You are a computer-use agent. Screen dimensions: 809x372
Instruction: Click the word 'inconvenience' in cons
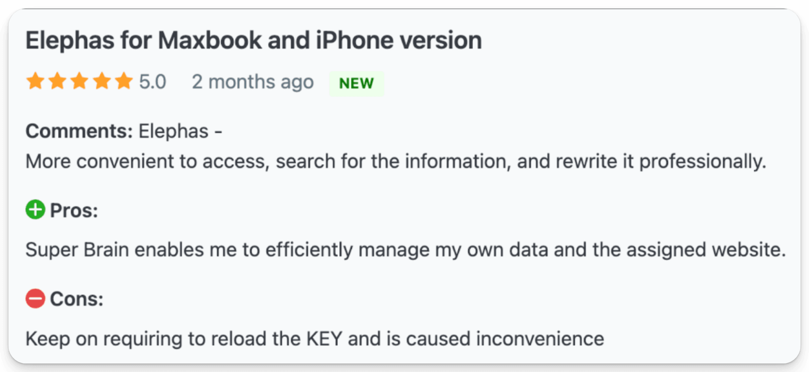(540, 339)
